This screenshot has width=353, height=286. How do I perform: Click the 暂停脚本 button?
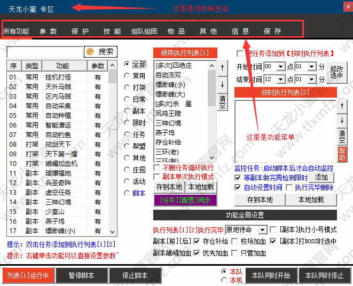coord(82,276)
